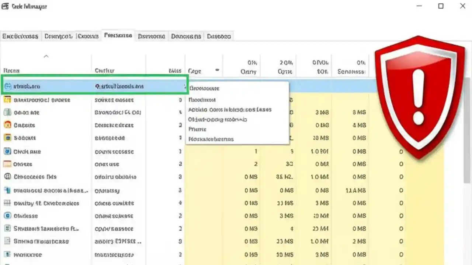
Task: Click the blue arrow icon beside the services process
Action: tap(7, 191)
